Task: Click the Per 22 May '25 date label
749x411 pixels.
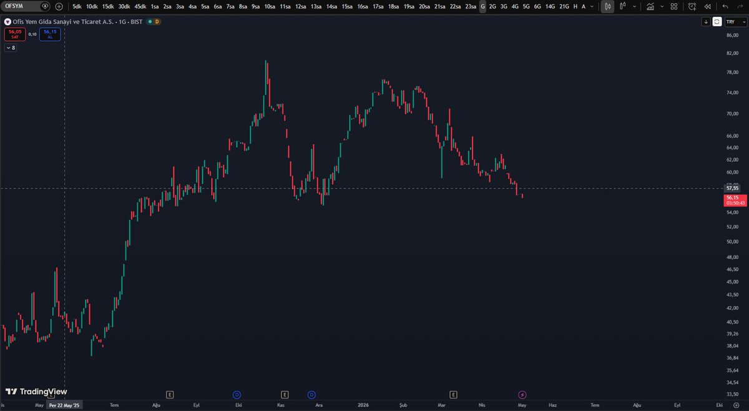Action: (x=65, y=405)
